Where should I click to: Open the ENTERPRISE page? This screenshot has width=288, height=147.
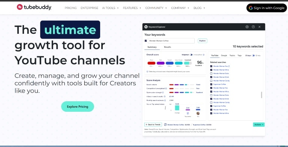90,8
